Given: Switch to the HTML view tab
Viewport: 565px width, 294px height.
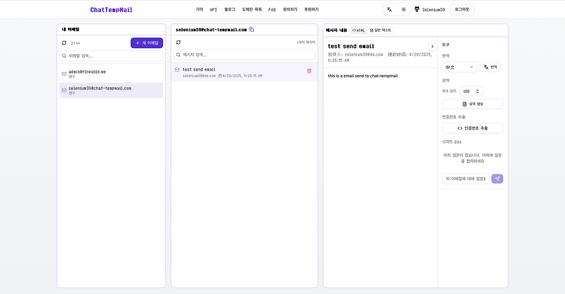Looking at the screenshot, I should point(359,30).
